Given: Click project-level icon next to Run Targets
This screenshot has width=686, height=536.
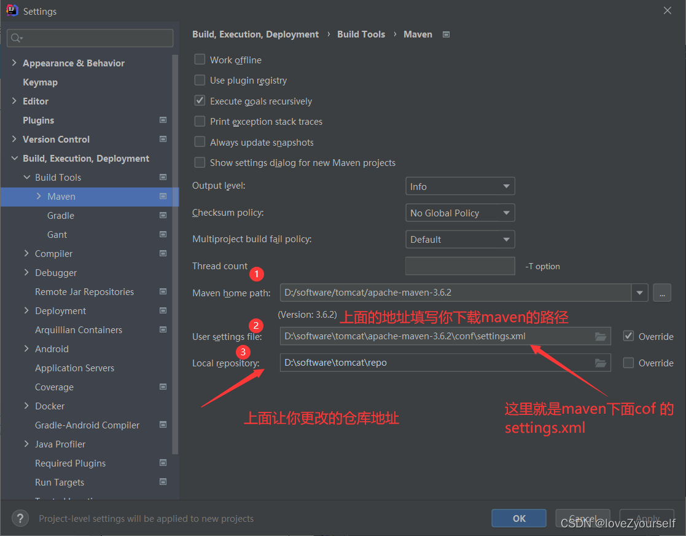Looking at the screenshot, I should [x=163, y=482].
